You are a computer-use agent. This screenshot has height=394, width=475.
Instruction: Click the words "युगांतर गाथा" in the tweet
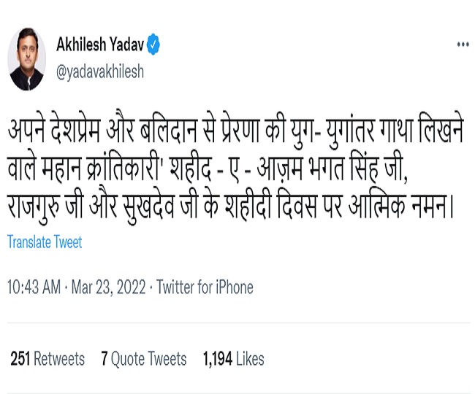(342, 131)
